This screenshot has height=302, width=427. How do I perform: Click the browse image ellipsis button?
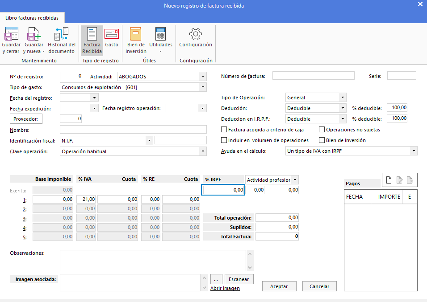tap(216, 279)
